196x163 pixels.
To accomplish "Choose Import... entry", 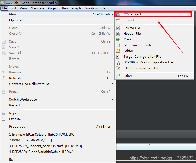I will point(58,113).
